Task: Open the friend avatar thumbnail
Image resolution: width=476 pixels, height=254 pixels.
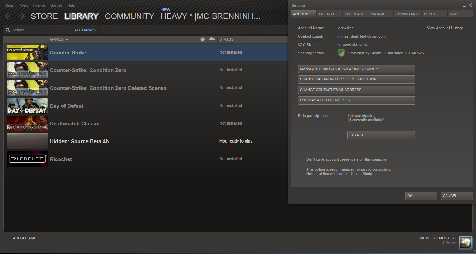Action: (x=465, y=243)
